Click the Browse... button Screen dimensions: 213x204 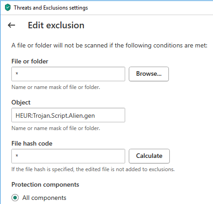[x=149, y=74]
